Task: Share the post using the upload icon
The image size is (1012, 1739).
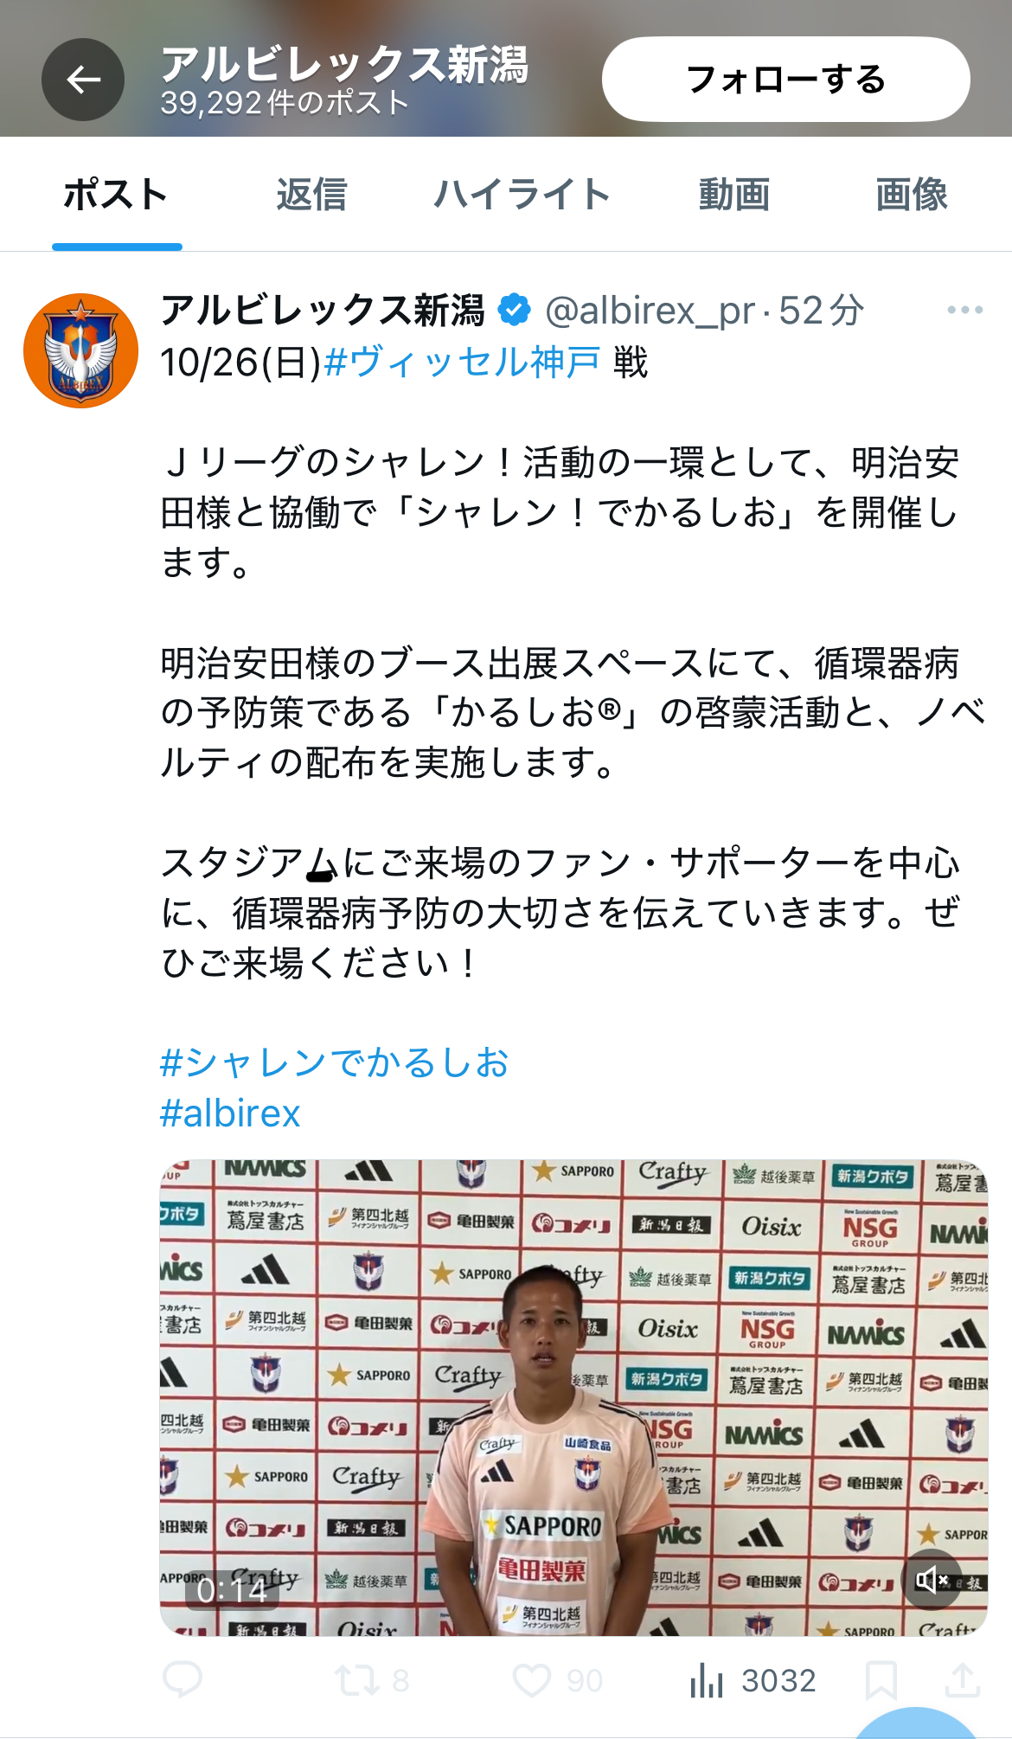Action: tap(962, 1680)
